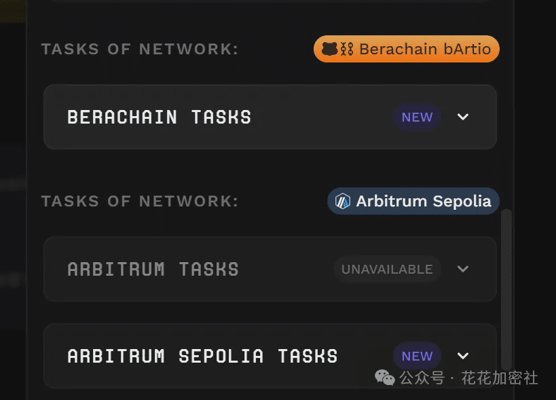Screen dimensions: 556x400
Task: Click the NEW badge on Arbitrum Sepolia Tasks
Action: click(417, 356)
